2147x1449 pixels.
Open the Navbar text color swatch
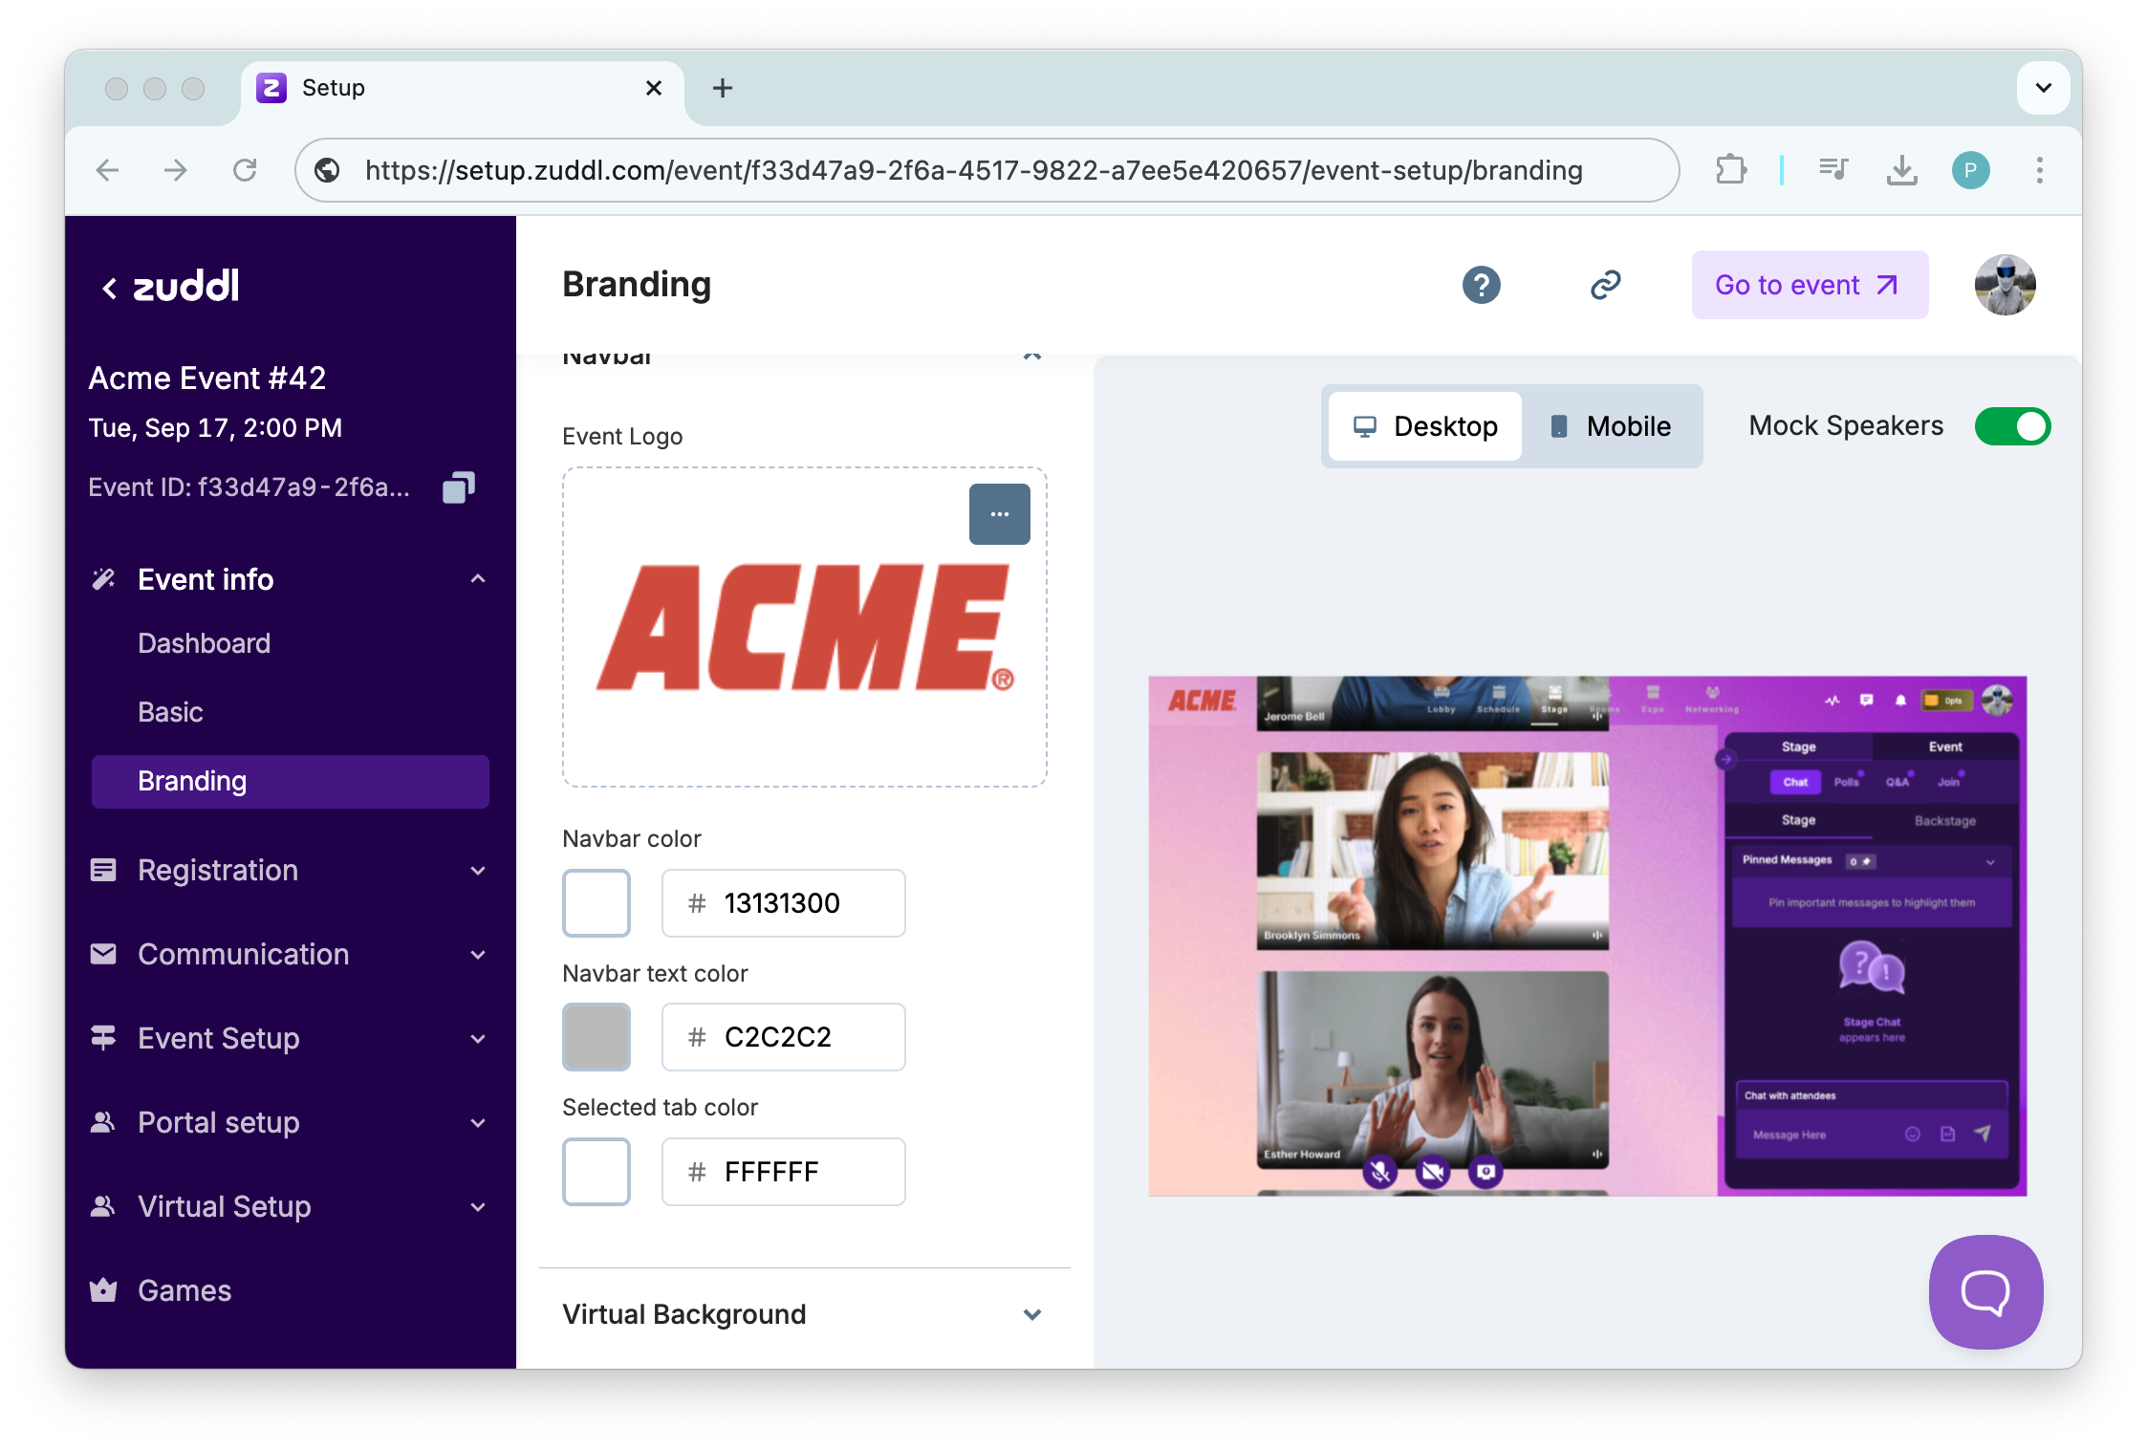596,1037
